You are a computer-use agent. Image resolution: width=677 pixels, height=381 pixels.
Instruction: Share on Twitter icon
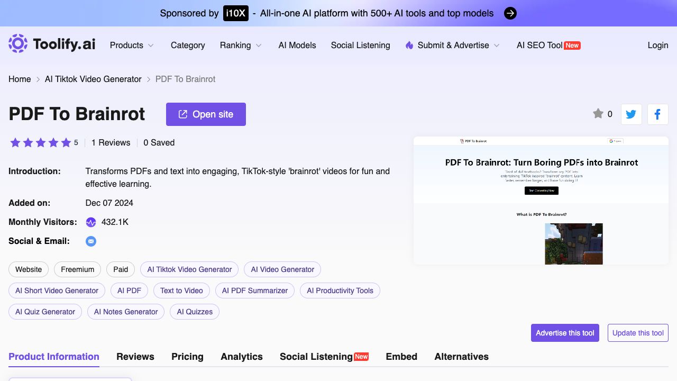click(x=631, y=114)
